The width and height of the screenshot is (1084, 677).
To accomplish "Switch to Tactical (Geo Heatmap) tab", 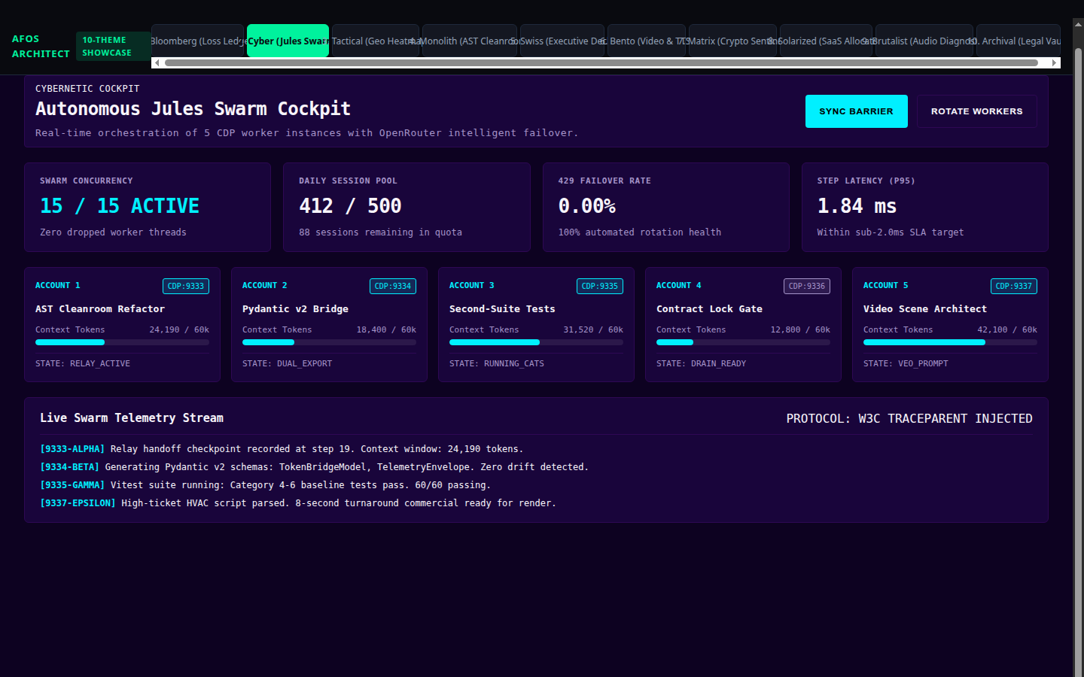I will coord(375,41).
